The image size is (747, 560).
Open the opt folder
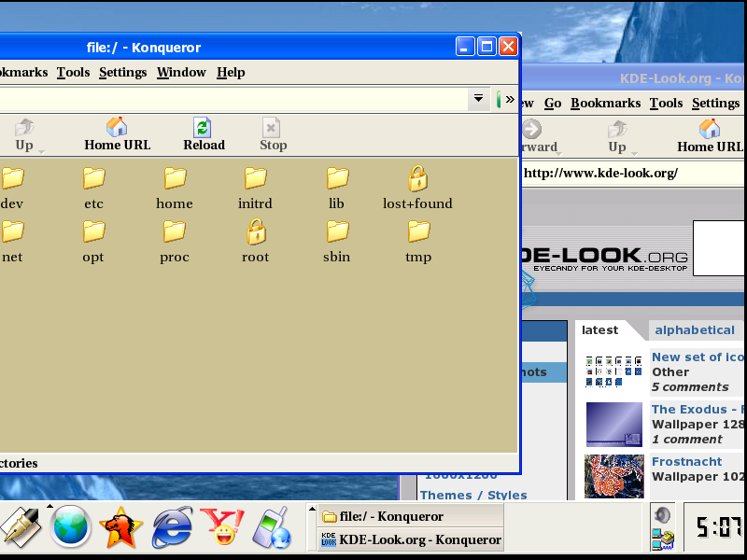tap(93, 242)
